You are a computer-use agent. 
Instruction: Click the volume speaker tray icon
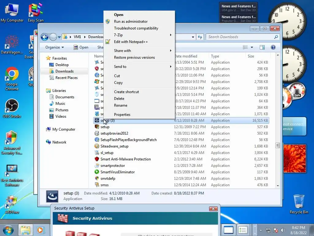[x=283, y=230]
